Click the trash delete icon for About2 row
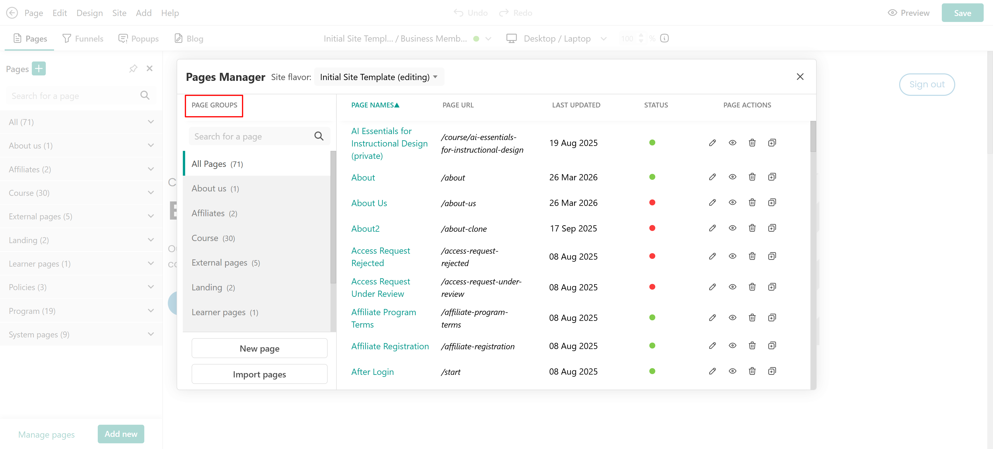Screen dimensions: 993x449 [x=752, y=228]
